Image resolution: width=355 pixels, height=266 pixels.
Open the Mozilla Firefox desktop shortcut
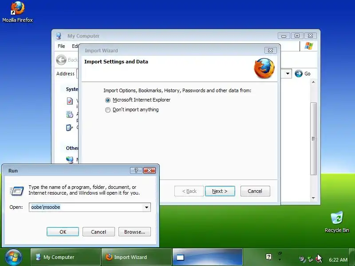[17, 12]
